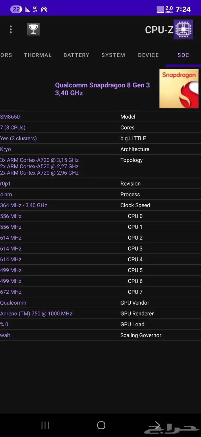Open the SYSTEM tab
This screenshot has width=201, height=437.
pos(113,55)
